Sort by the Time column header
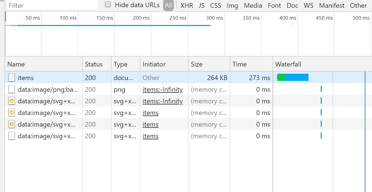 coord(239,64)
